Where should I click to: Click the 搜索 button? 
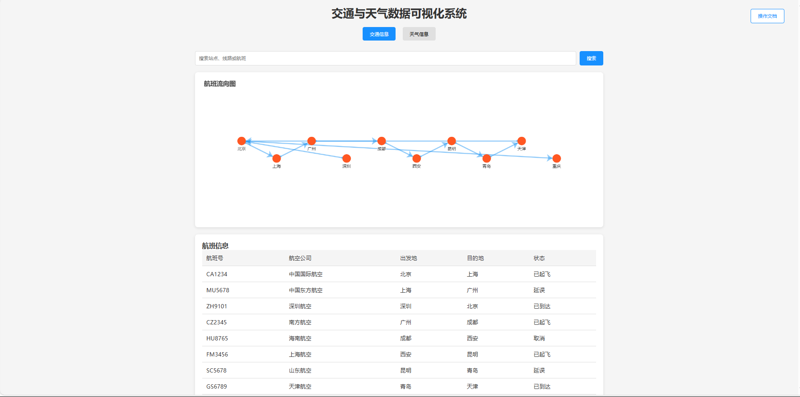pyautogui.click(x=591, y=58)
